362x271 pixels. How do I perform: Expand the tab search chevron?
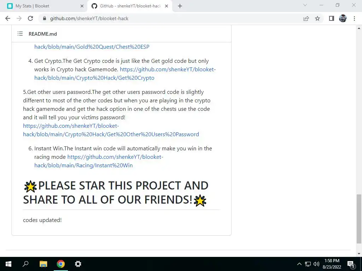(x=305, y=5)
